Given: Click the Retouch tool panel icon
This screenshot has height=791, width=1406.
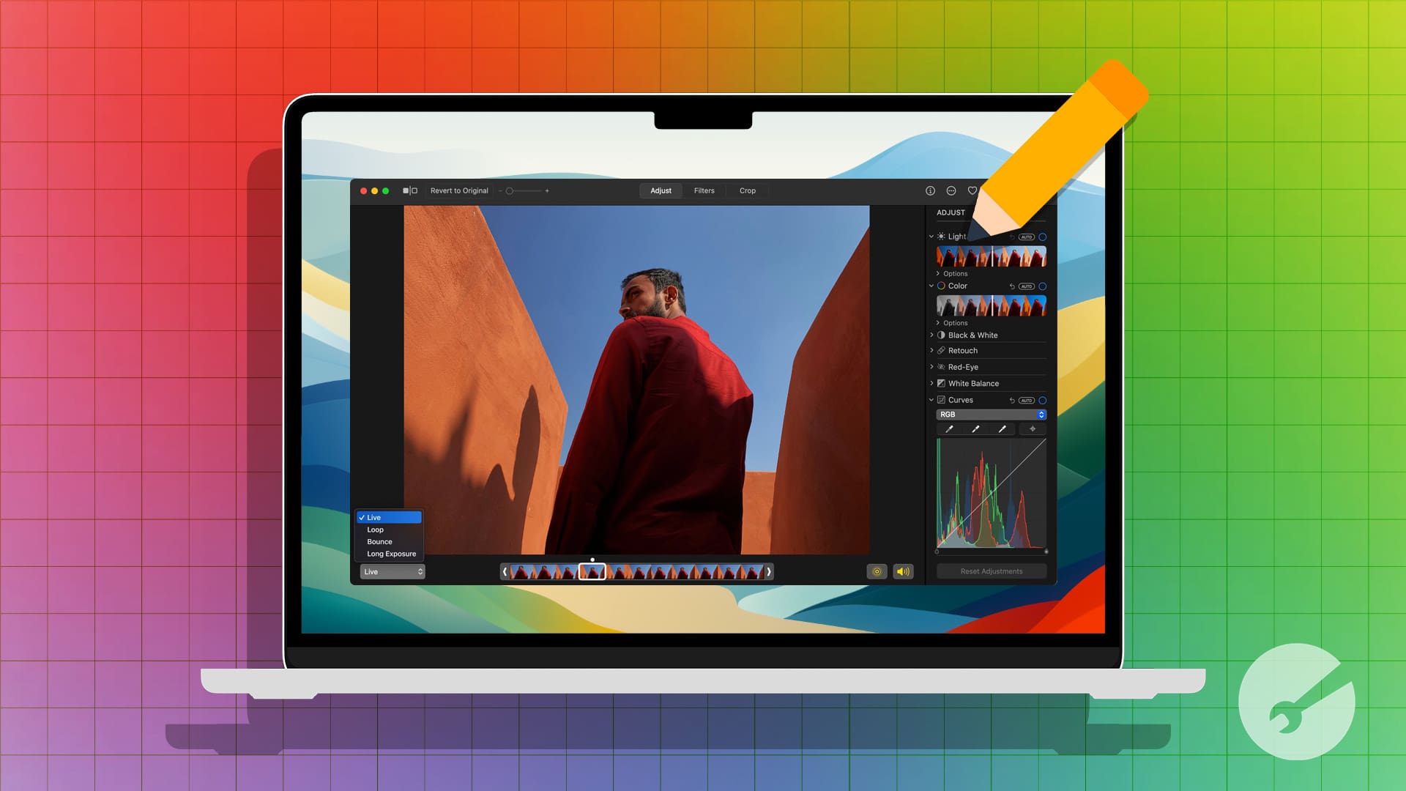Looking at the screenshot, I should point(940,349).
